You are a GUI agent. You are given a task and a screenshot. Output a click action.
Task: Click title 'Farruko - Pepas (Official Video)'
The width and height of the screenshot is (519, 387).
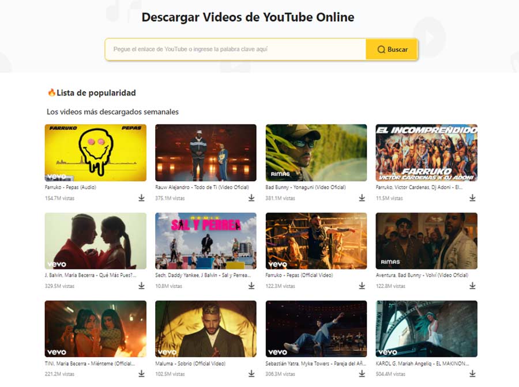point(299,275)
